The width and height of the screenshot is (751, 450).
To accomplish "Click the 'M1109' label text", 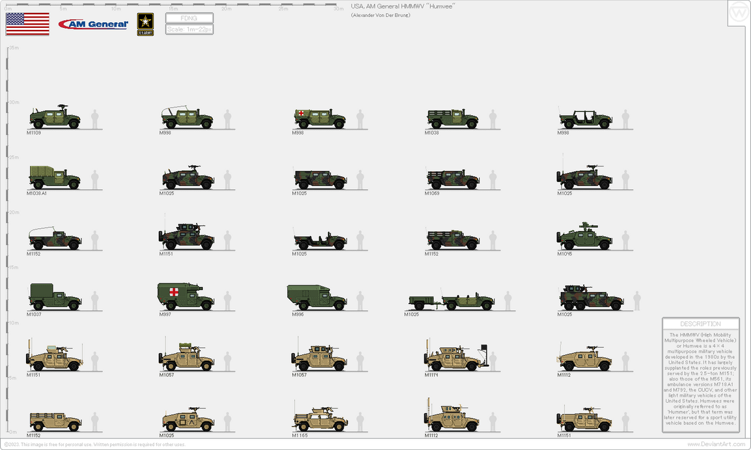I will 34,133.
